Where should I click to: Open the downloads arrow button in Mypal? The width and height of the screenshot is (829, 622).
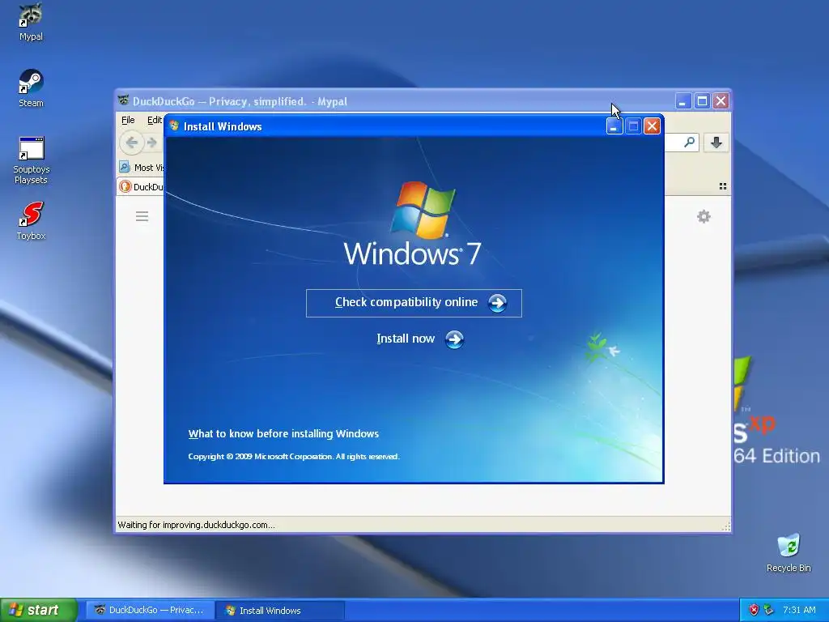click(716, 143)
